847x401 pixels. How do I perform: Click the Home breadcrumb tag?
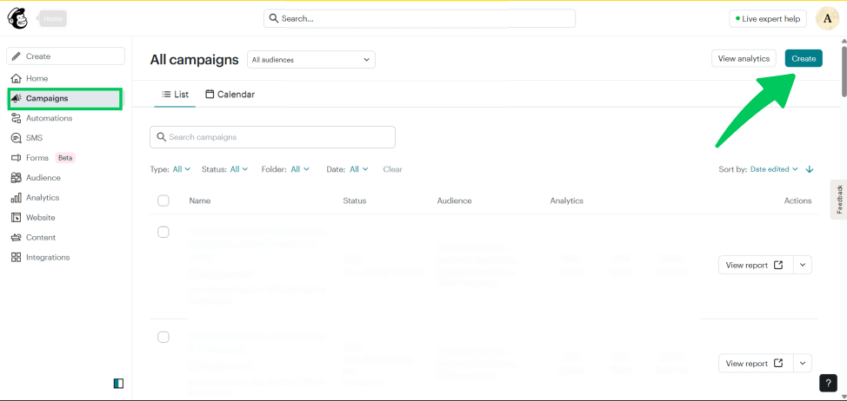(x=52, y=18)
